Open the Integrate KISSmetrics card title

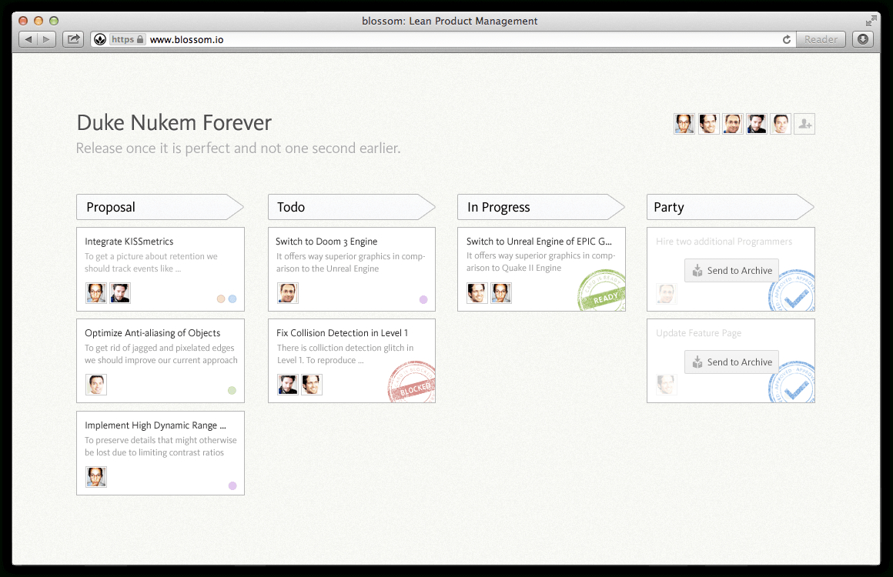pos(129,242)
